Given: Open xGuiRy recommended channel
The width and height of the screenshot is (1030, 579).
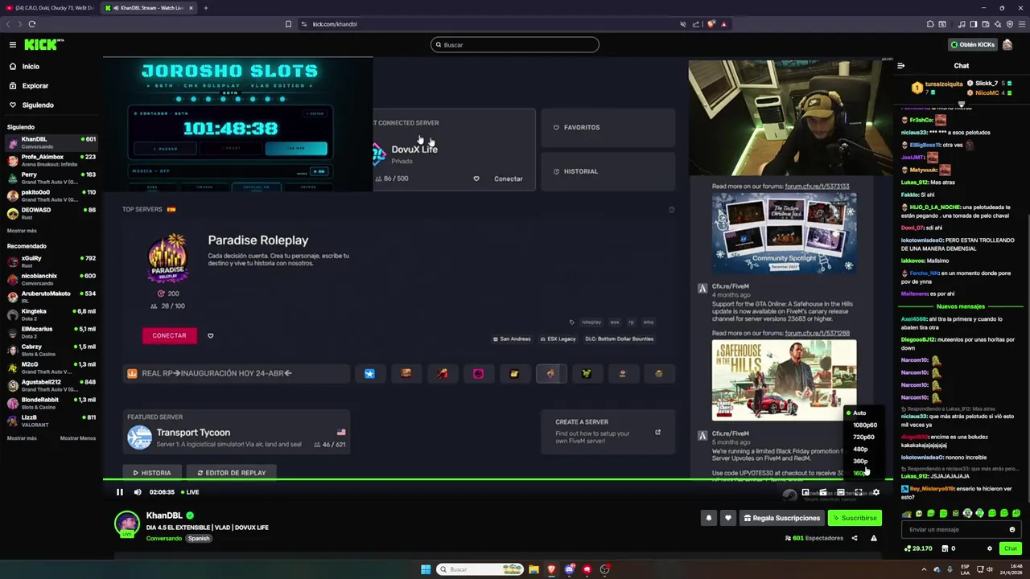Looking at the screenshot, I should click(x=50, y=261).
